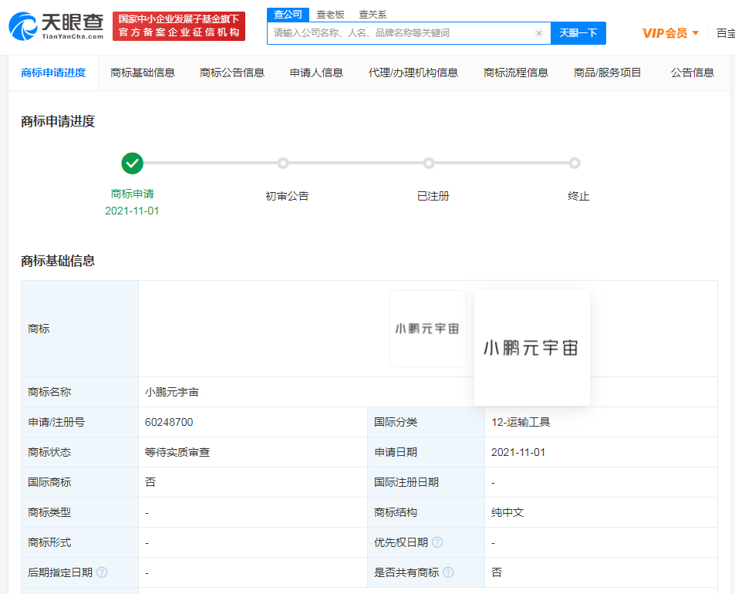The width and height of the screenshot is (735, 594).
Task: Open the VIP会员 link
Action: click(x=665, y=33)
